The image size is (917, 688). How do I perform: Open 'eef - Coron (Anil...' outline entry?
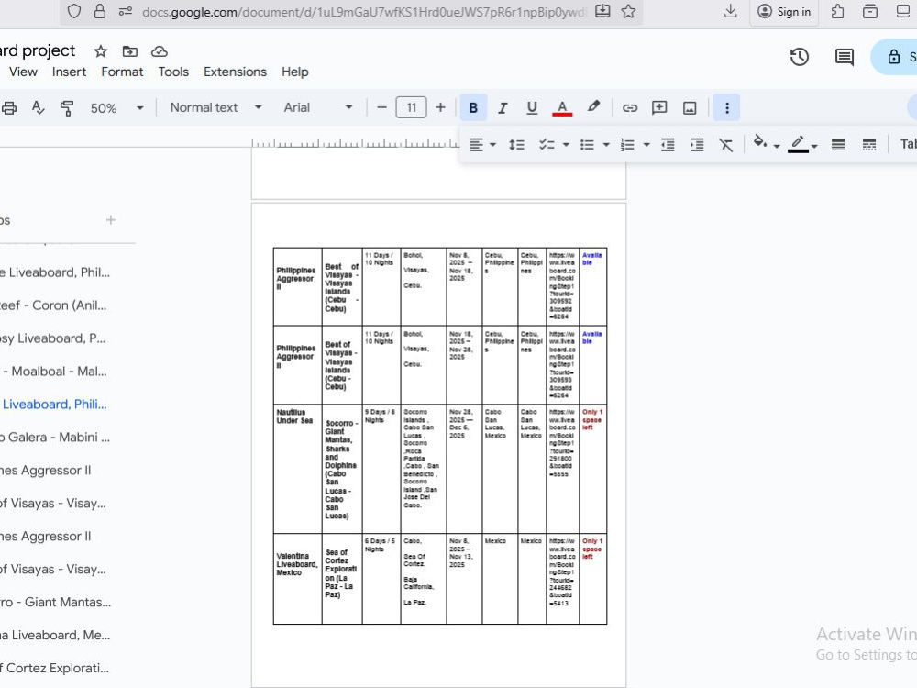[x=54, y=305]
